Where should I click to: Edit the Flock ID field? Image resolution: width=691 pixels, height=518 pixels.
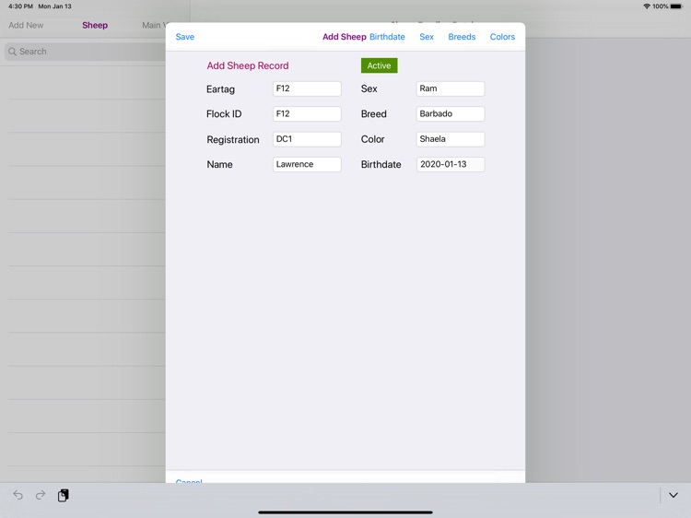307,113
